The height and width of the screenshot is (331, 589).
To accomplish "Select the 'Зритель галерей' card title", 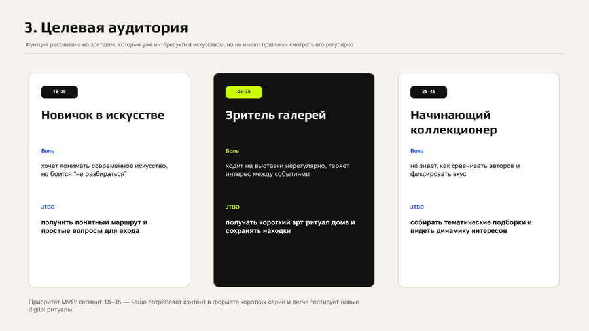I will coord(276,115).
